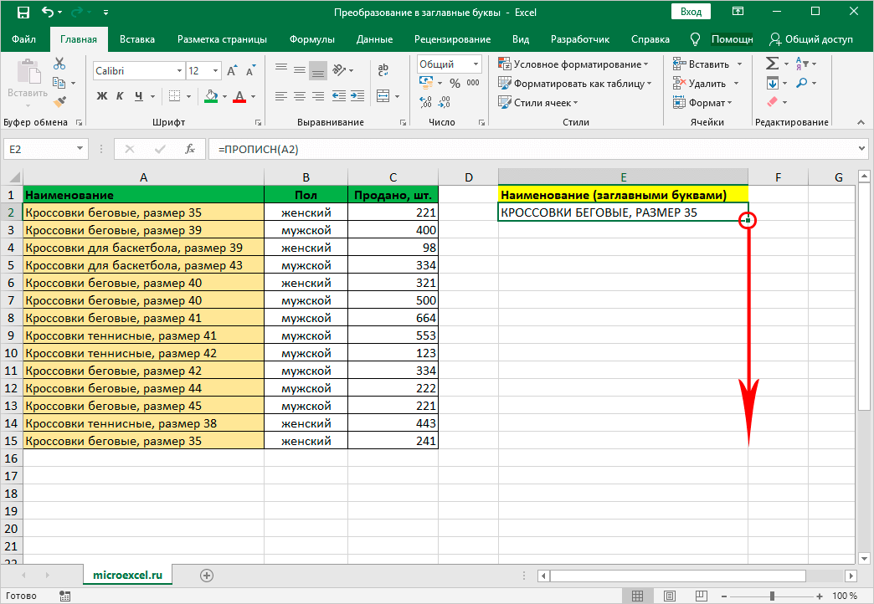Click the AutoSum sigma icon
Viewport: 874px width, 604px height.
[772, 64]
